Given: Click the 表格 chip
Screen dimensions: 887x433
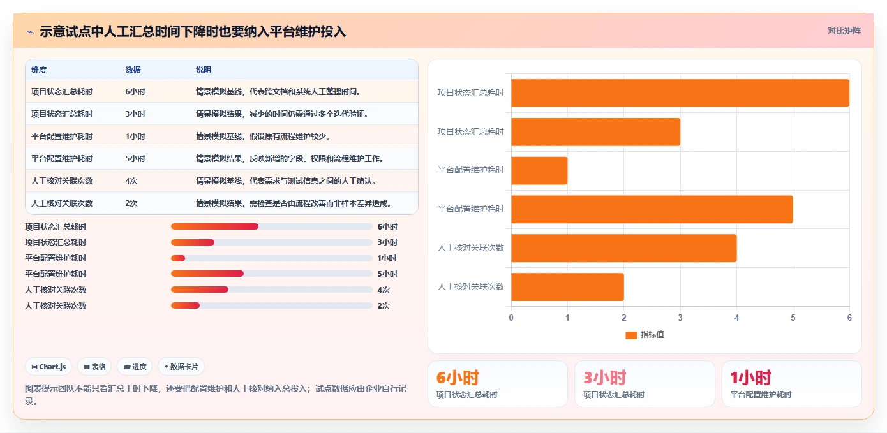Looking at the screenshot, I should [x=94, y=367].
